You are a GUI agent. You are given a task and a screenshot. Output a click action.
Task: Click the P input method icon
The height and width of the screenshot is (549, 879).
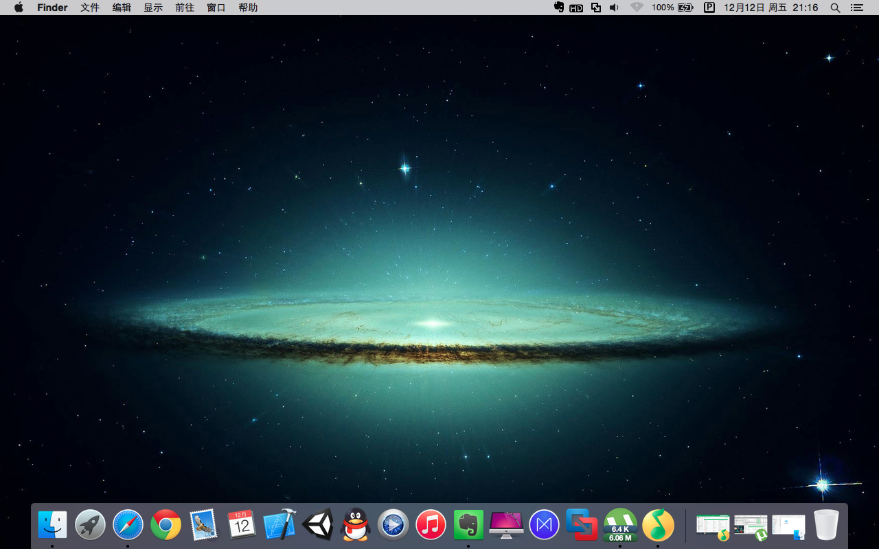pyautogui.click(x=709, y=8)
